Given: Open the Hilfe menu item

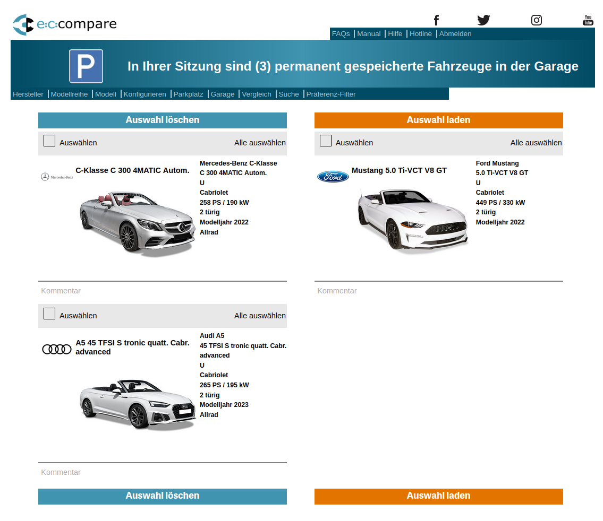Looking at the screenshot, I should (395, 34).
